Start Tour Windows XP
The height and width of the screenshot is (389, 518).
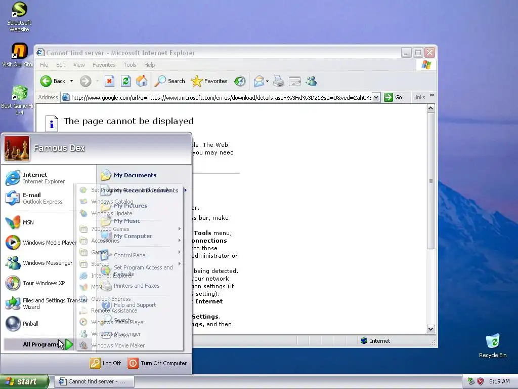tap(35, 283)
